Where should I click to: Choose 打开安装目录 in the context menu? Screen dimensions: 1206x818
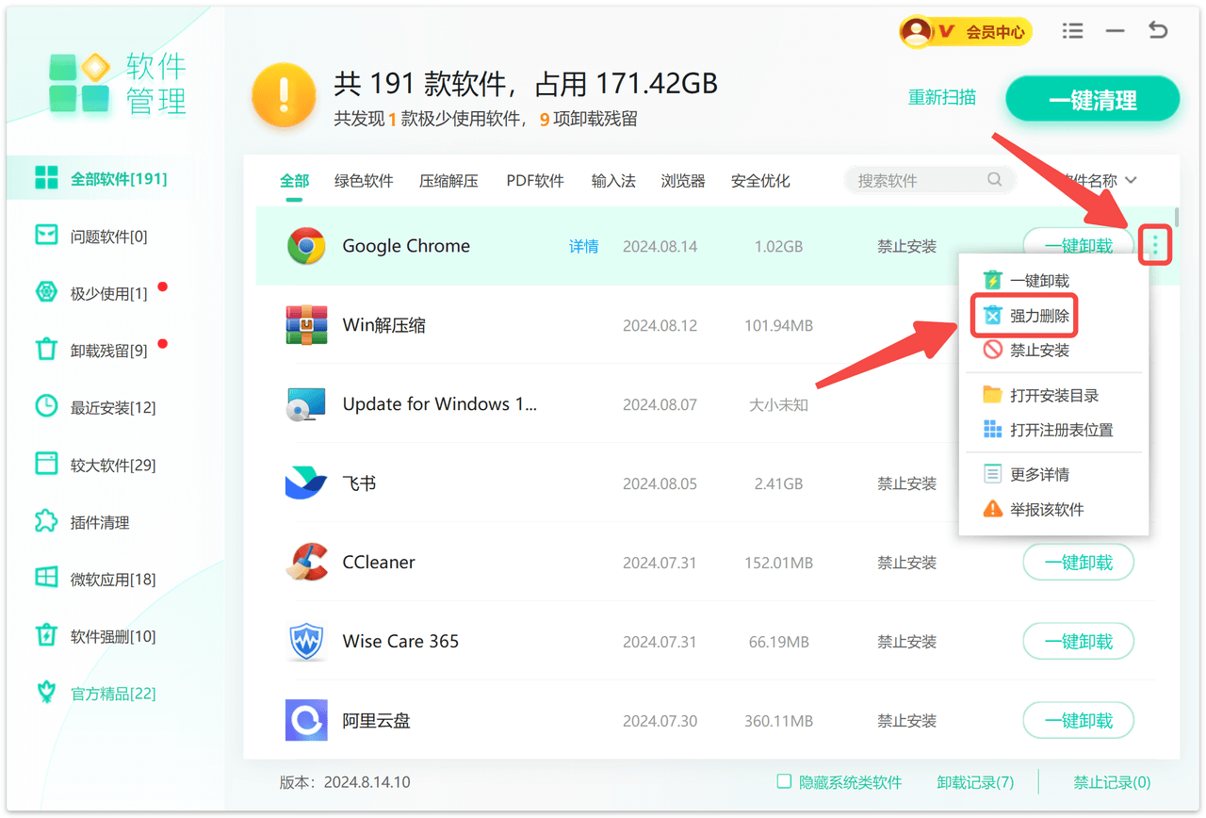tap(1053, 396)
